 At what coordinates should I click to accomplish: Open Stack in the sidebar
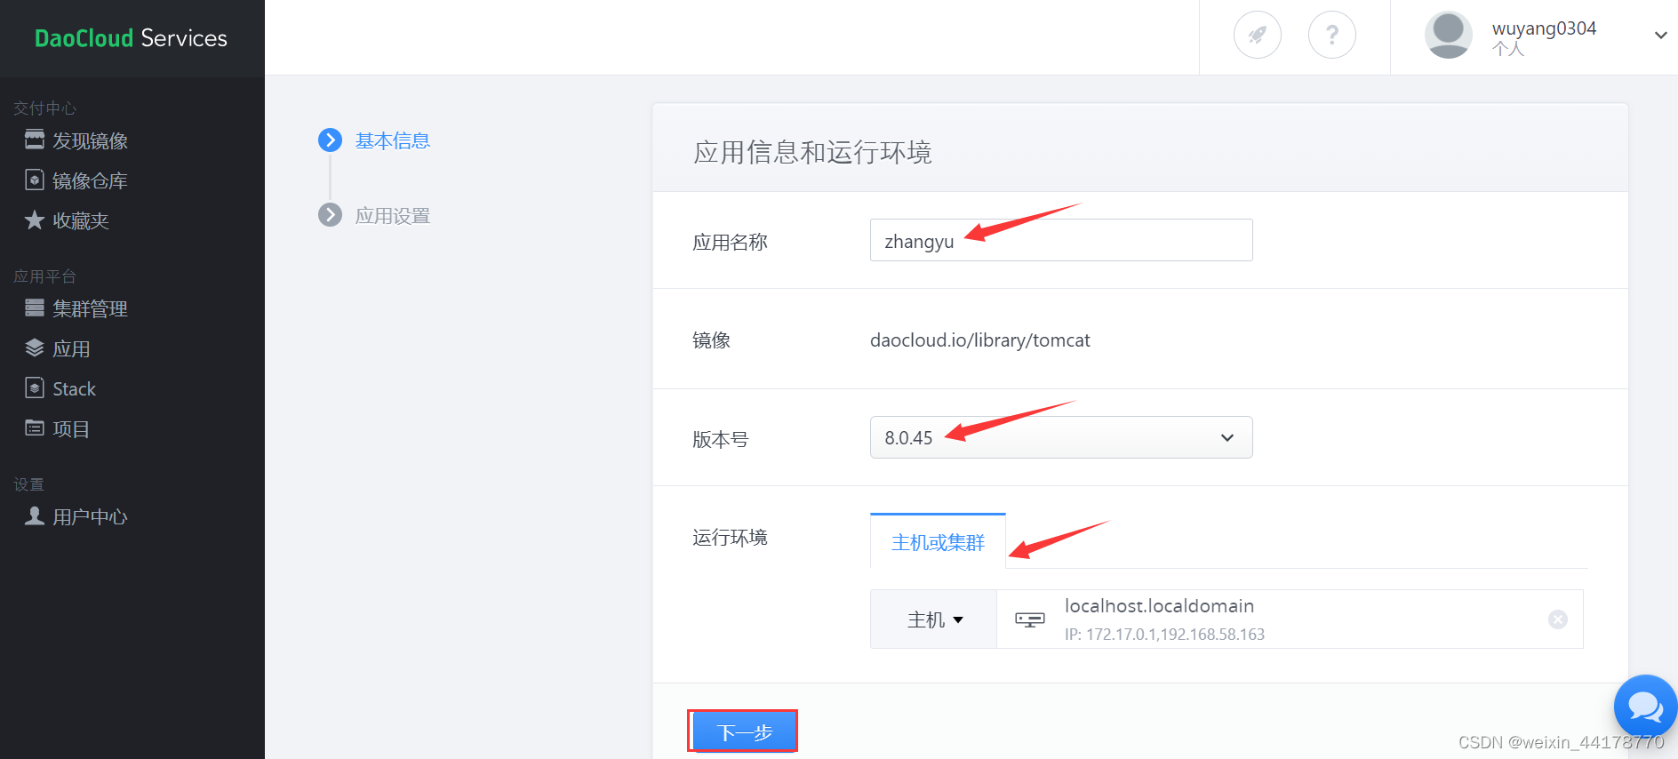[x=74, y=388]
